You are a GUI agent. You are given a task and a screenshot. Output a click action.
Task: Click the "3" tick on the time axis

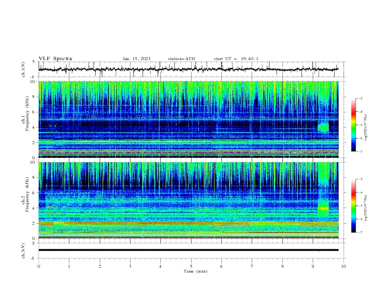point(130,266)
